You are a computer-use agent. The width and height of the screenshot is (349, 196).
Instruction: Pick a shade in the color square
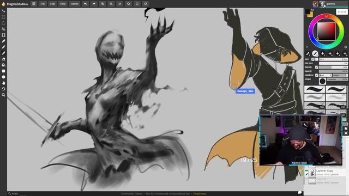(326, 32)
